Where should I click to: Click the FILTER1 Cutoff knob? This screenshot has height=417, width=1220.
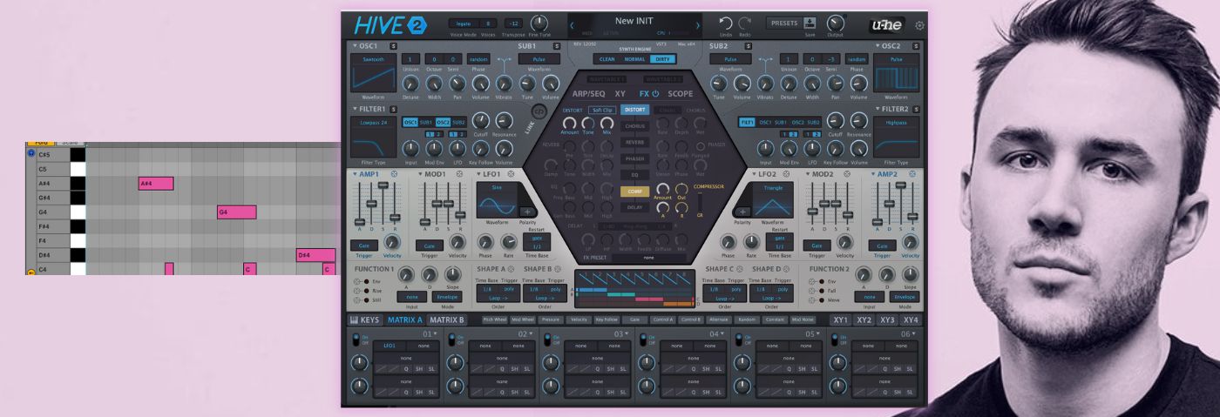[480, 121]
